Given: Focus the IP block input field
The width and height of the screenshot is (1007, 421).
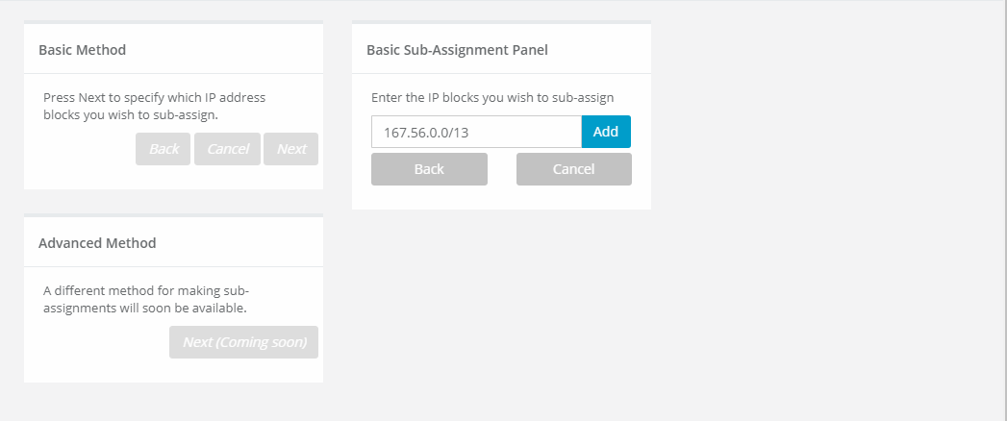Looking at the screenshot, I should [476, 132].
